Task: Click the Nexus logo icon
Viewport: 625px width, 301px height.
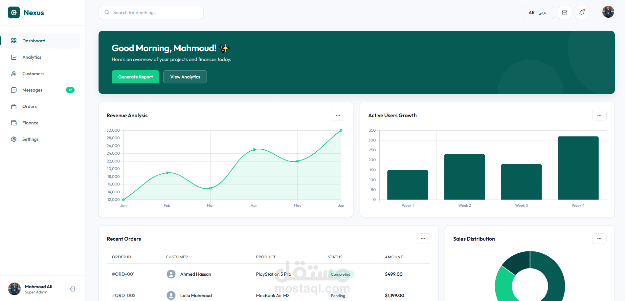Action: point(13,12)
